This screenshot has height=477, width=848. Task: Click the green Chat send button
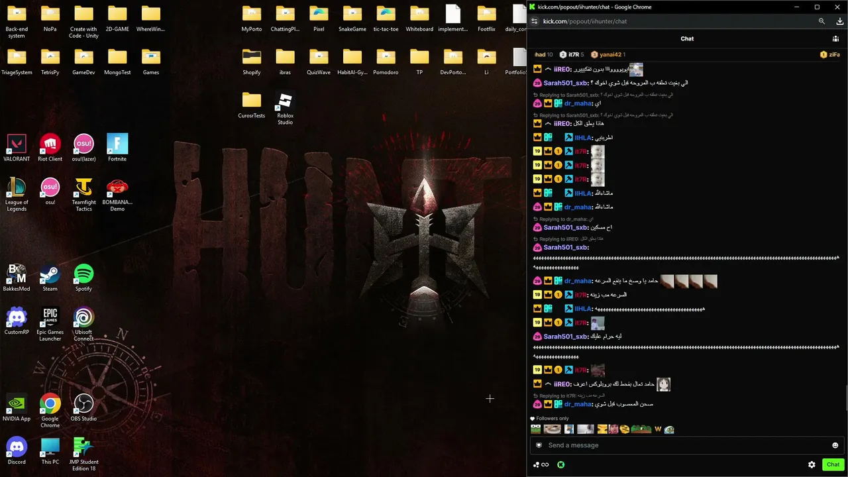click(833, 464)
